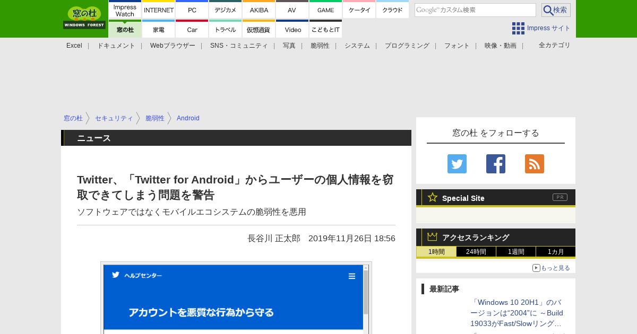Viewport: 637px width, 334px height.
Task: Click the crown icon beside アクセスランキング
Action: [433, 237]
